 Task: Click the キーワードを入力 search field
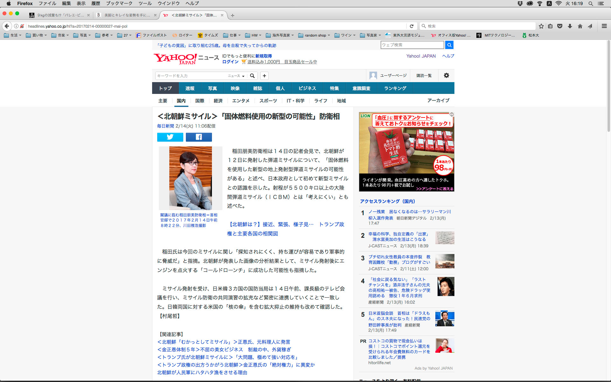point(191,76)
